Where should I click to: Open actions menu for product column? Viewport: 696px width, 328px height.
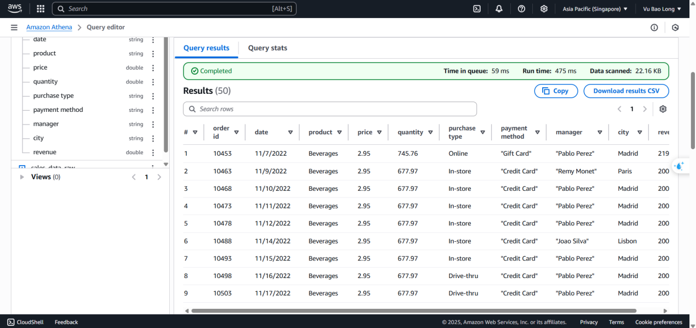(x=153, y=54)
